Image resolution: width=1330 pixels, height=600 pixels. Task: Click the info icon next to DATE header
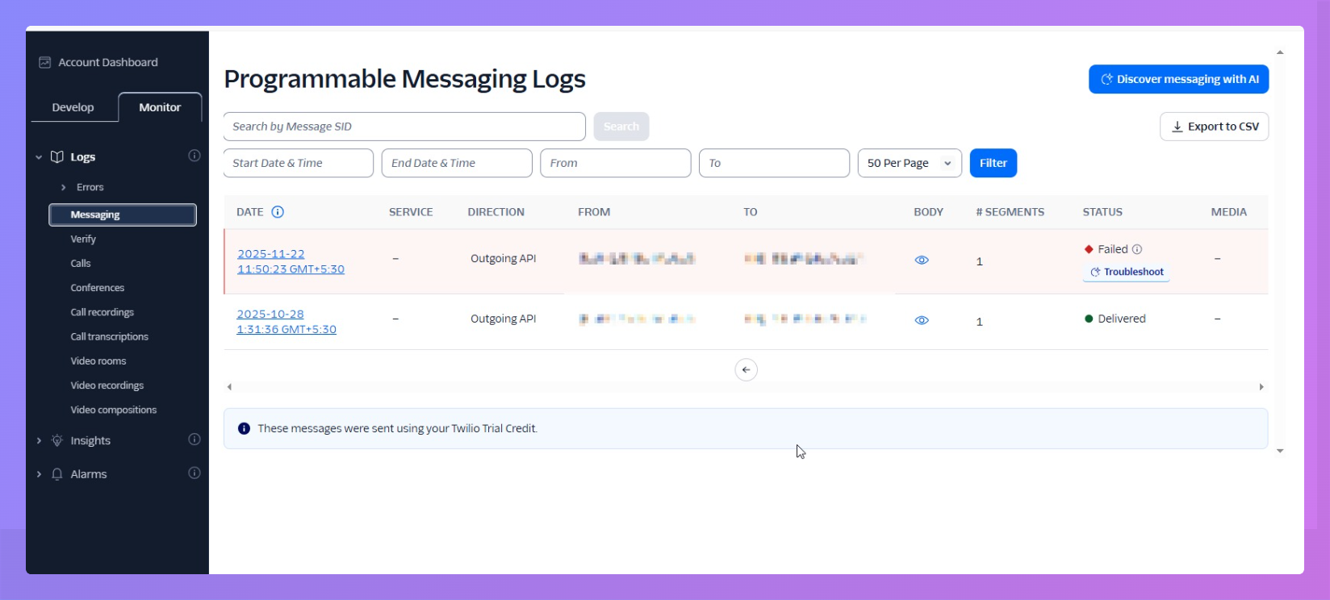[x=278, y=212]
